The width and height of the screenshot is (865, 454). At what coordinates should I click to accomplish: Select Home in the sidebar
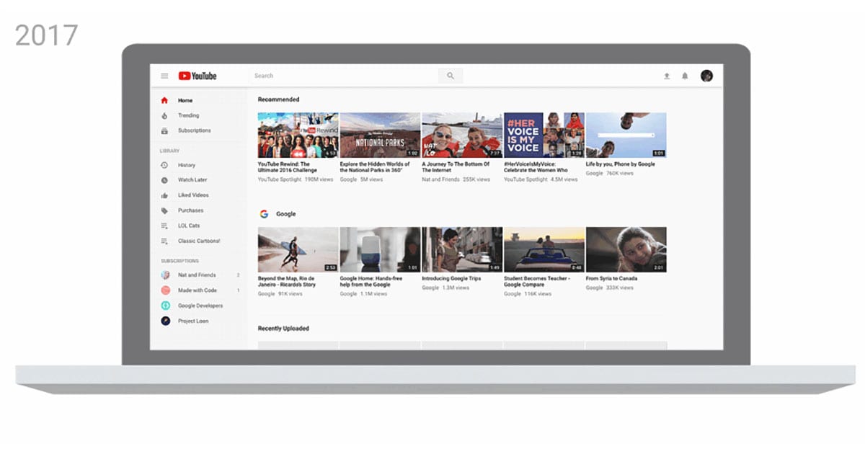[166, 100]
